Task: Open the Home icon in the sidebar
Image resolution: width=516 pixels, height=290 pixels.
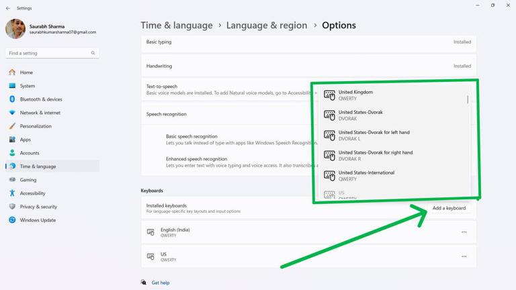Action: (12, 72)
